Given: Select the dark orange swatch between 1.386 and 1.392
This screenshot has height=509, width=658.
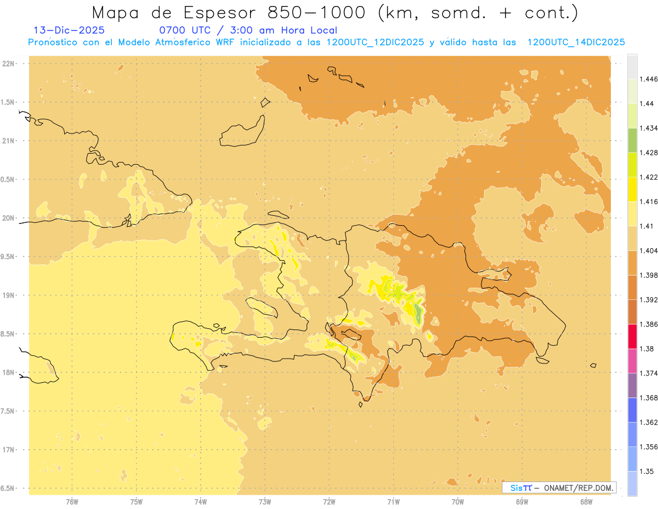Looking at the screenshot, I should (x=632, y=312).
